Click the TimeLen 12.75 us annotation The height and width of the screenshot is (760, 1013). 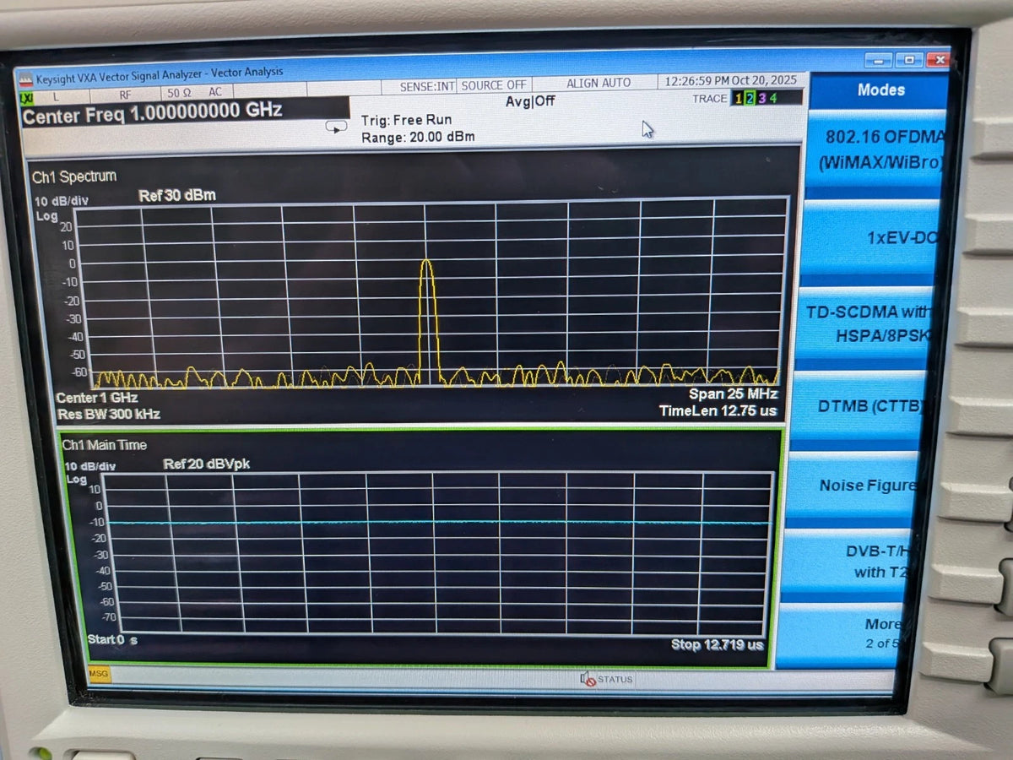[x=718, y=410]
